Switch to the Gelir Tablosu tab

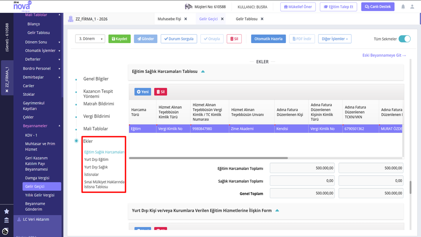247,19
